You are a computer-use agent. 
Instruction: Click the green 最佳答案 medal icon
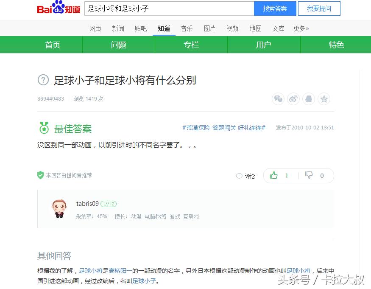tap(44, 128)
